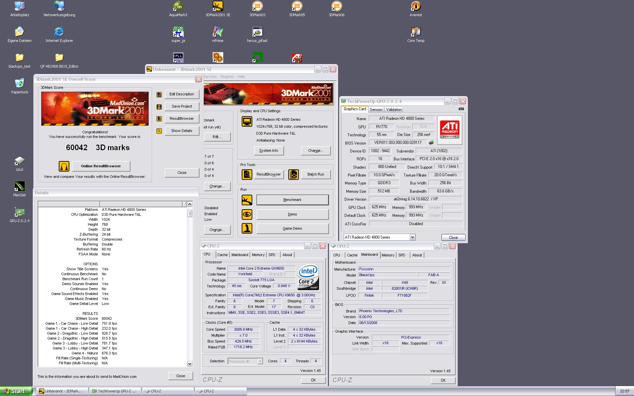634x396 pixels.
Task: Click Close in the Details panel
Action: pos(181,376)
